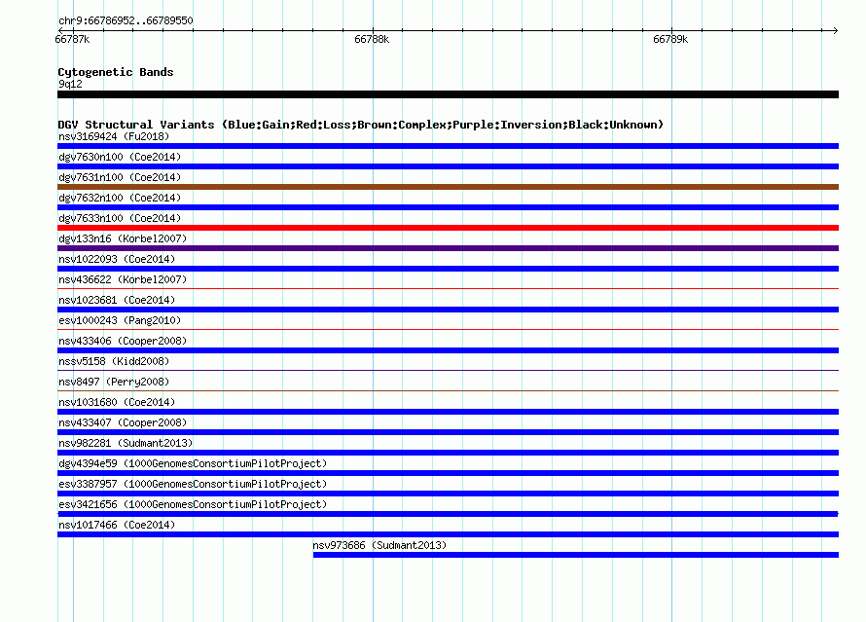This screenshot has width=866, height=622.
Task: Click the chr9:66786952..66789550 region label
Action: click(x=126, y=20)
